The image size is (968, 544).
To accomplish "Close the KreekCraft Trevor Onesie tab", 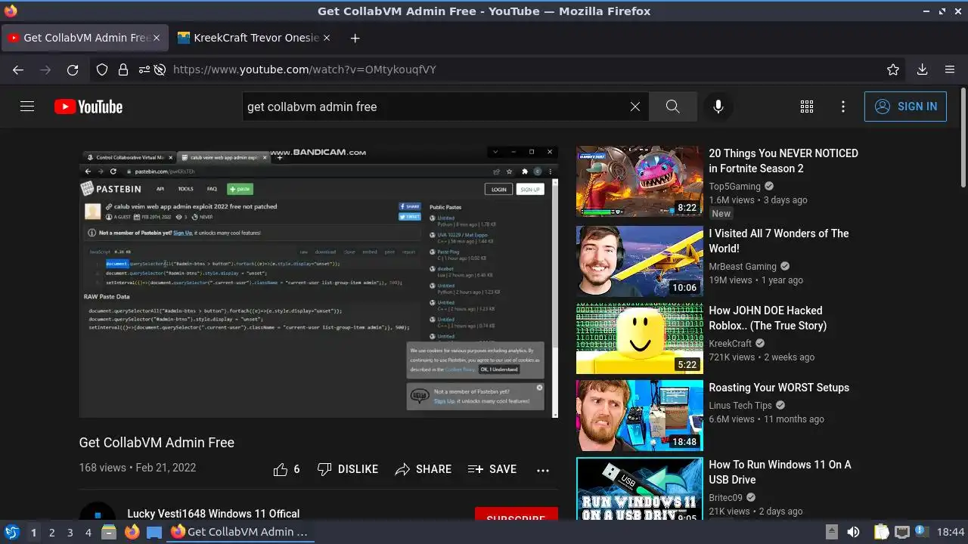I will pos(327,38).
